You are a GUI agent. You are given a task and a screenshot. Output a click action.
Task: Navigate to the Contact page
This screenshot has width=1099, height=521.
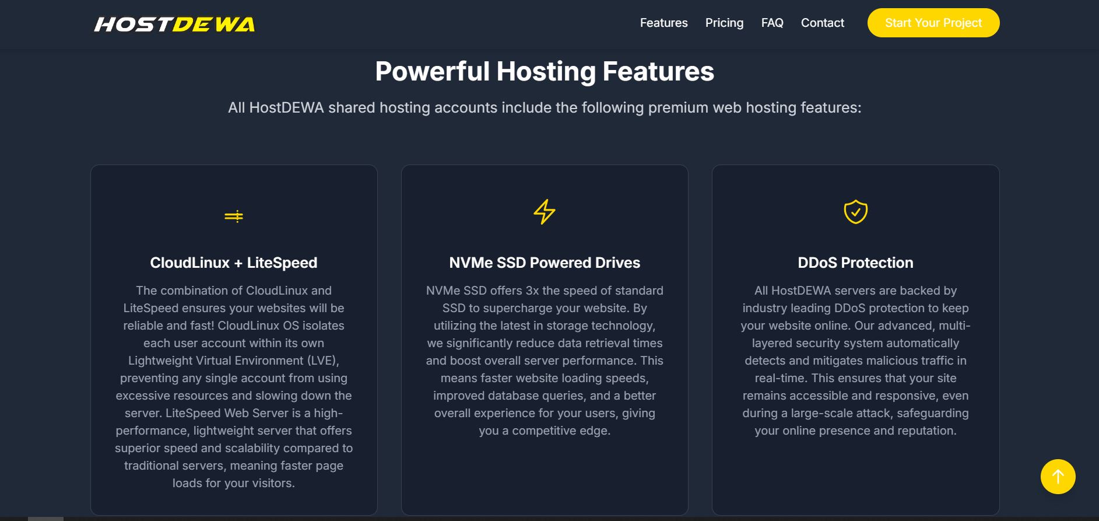[x=822, y=23]
